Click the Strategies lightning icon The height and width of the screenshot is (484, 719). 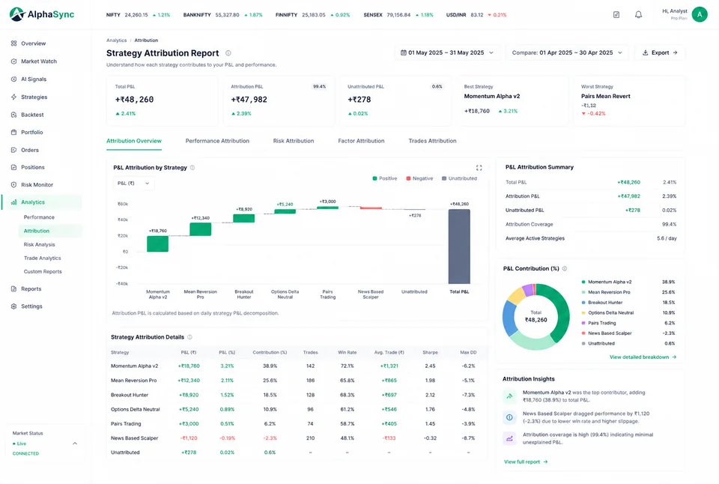(13, 97)
